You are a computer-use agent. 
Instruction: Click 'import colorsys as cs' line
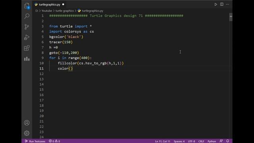click(71, 31)
